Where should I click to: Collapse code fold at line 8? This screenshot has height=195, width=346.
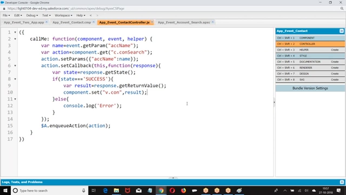(15, 79)
